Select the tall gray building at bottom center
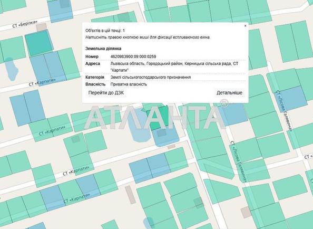The height and width of the screenshot is (229, 313). (x=130, y=195)
